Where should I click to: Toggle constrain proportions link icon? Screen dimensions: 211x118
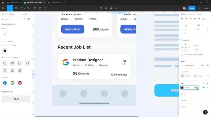coord(207,29)
